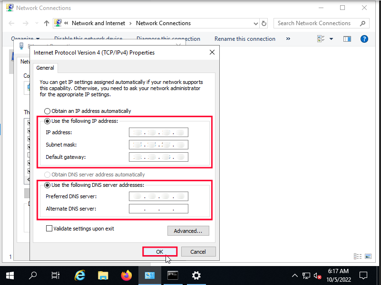Select Use the following DNS server addresses
The width and height of the screenshot is (381, 285).
pyautogui.click(x=47, y=185)
